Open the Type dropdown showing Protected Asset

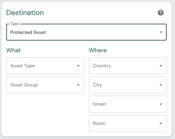[86, 32]
